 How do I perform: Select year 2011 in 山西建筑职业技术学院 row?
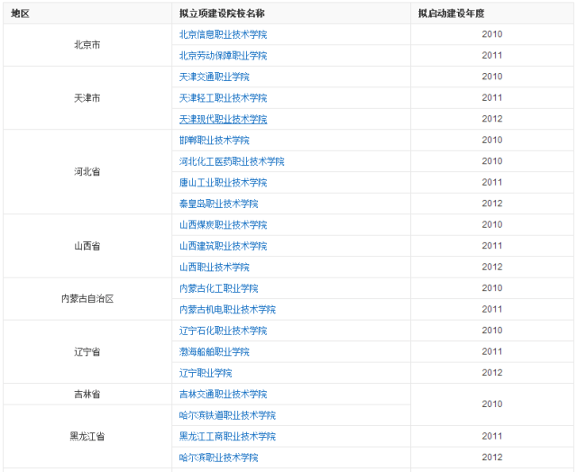492,246
